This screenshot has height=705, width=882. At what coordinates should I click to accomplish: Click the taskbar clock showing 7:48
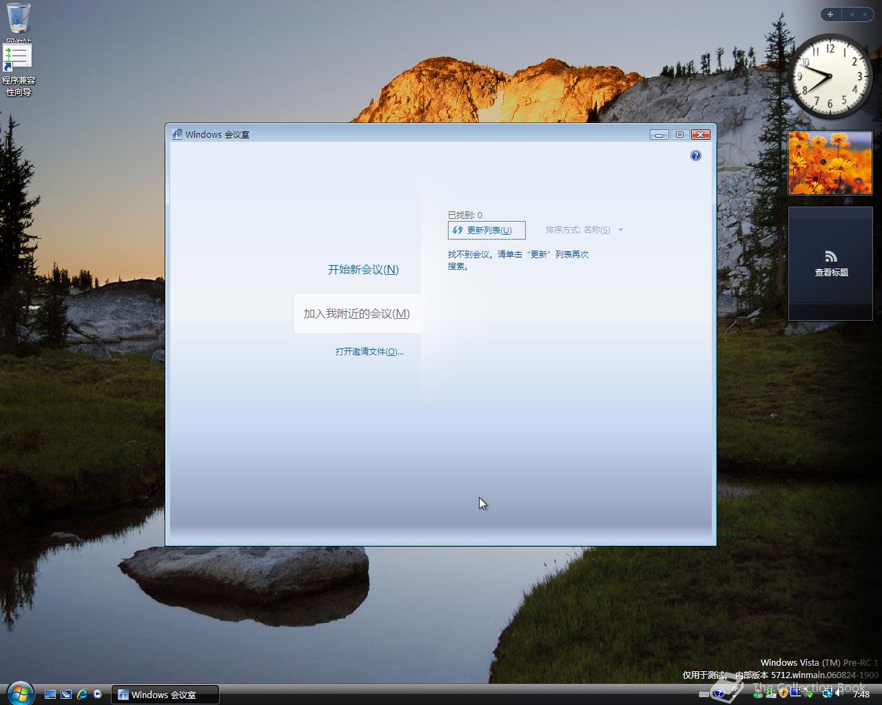click(x=861, y=695)
